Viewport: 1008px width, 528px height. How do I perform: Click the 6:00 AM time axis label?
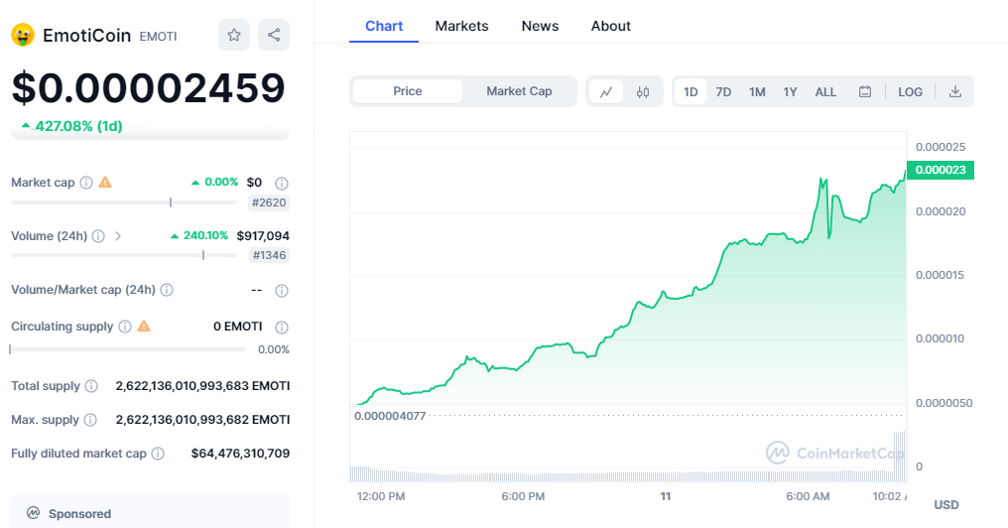point(808,496)
